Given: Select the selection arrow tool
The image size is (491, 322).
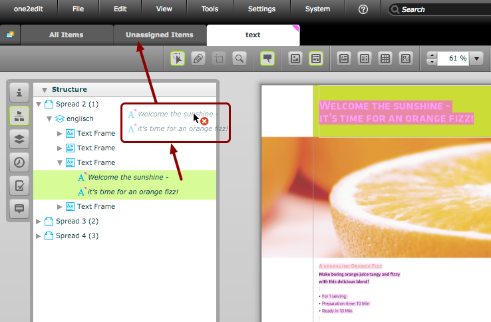Looking at the screenshot, I should (178, 59).
